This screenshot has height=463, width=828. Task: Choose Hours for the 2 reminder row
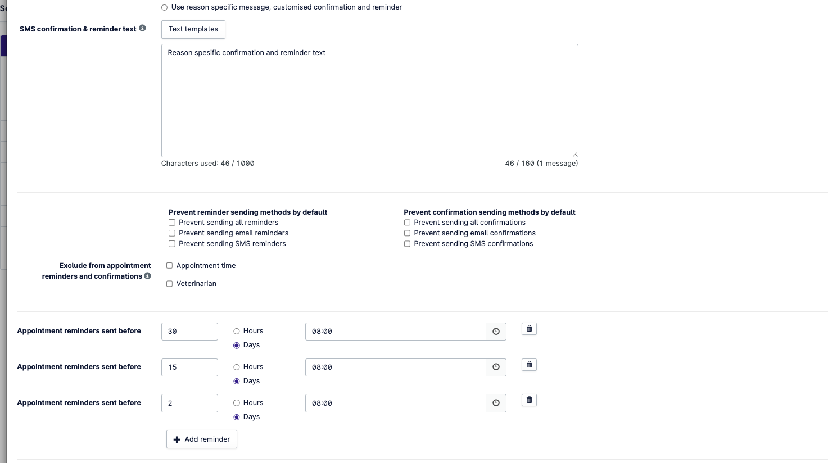coord(237,403)
